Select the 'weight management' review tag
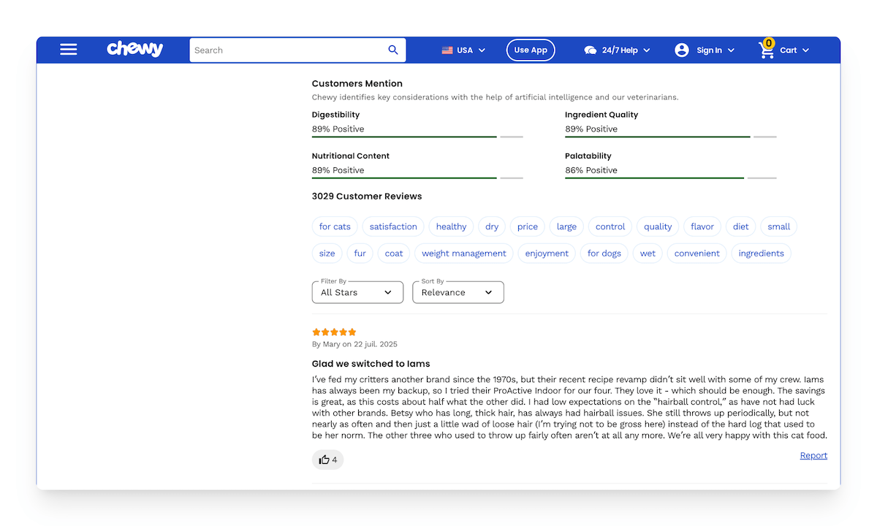This screenshot has width=877, height=526. (464, 254)
